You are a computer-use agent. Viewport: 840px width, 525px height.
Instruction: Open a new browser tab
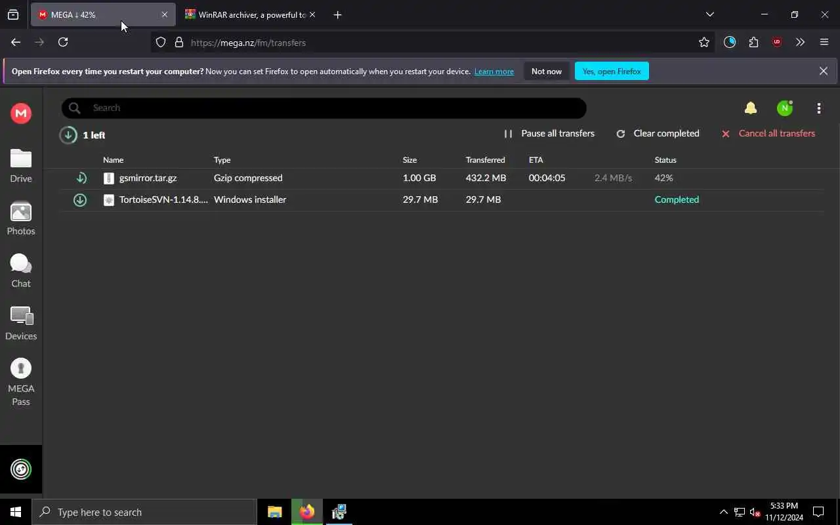337,14
